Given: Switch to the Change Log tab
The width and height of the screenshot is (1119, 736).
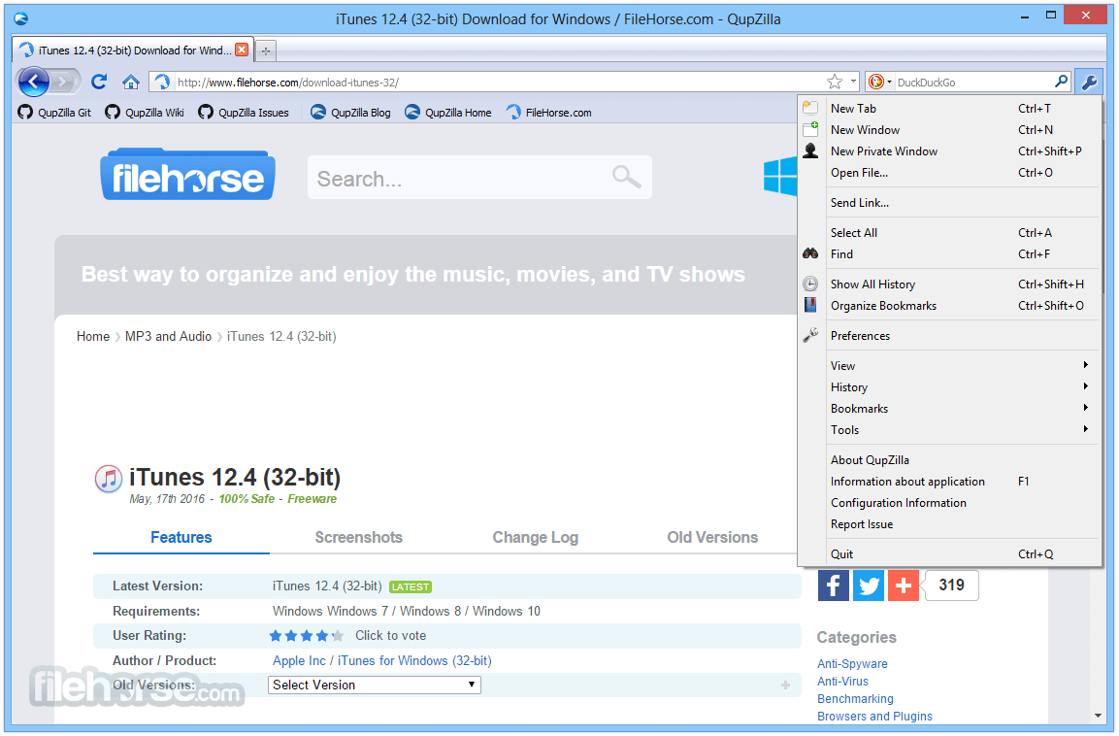Looking at the screenshot, I should (535, 538).
